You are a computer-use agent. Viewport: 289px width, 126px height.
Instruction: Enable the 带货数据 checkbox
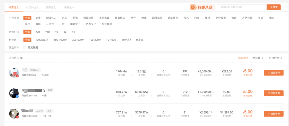tap(25, 48)
